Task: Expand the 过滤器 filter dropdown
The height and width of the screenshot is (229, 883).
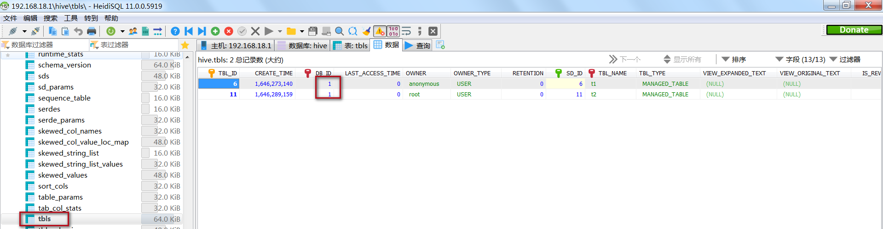Action: (x=845, y=59)
